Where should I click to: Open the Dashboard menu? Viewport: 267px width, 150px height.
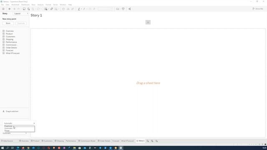pyautogui.click(x=25, y=5)
